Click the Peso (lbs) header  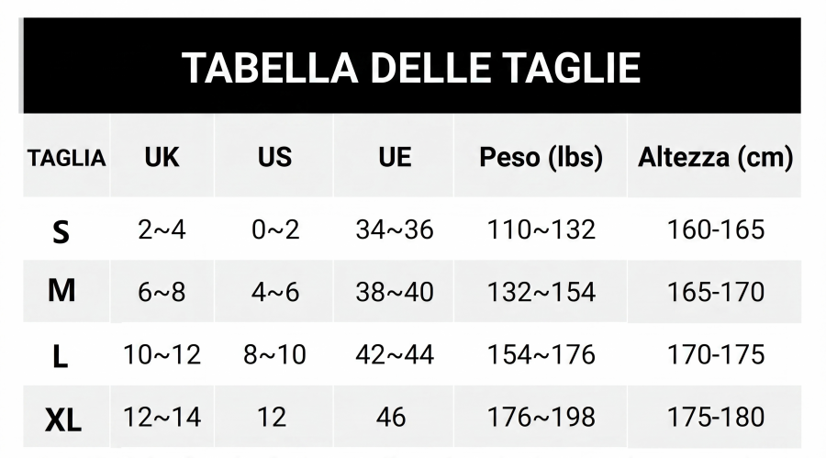541,158
